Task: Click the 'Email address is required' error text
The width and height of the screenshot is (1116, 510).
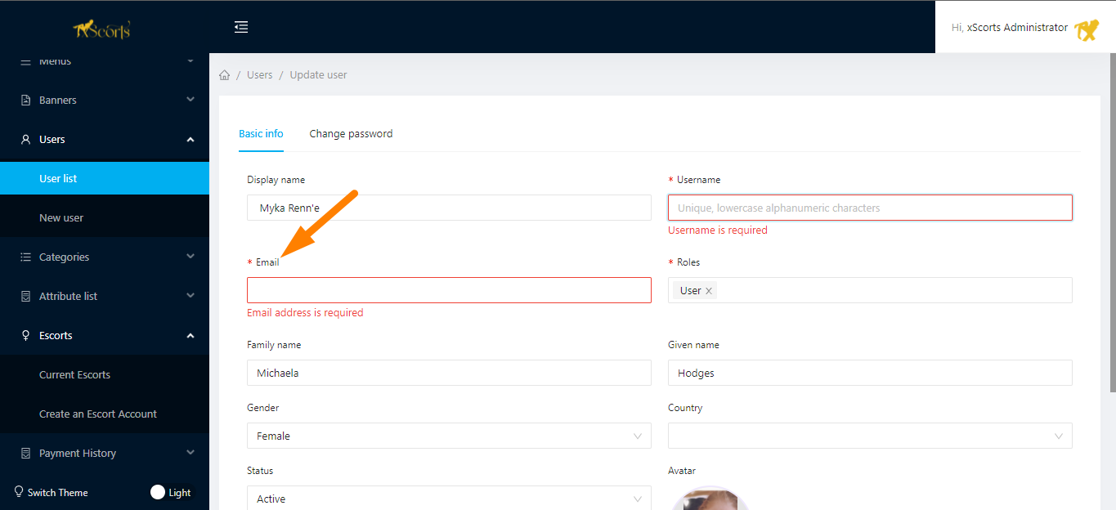Action: coord(305,313)
